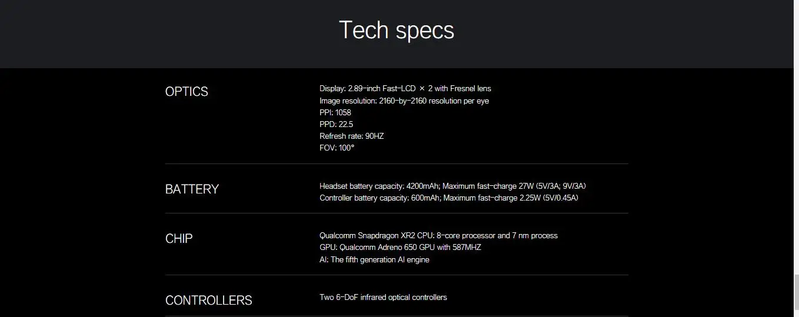Click the fifth generation AI engine line
The image size is (799, 317).
click(374, 259)
